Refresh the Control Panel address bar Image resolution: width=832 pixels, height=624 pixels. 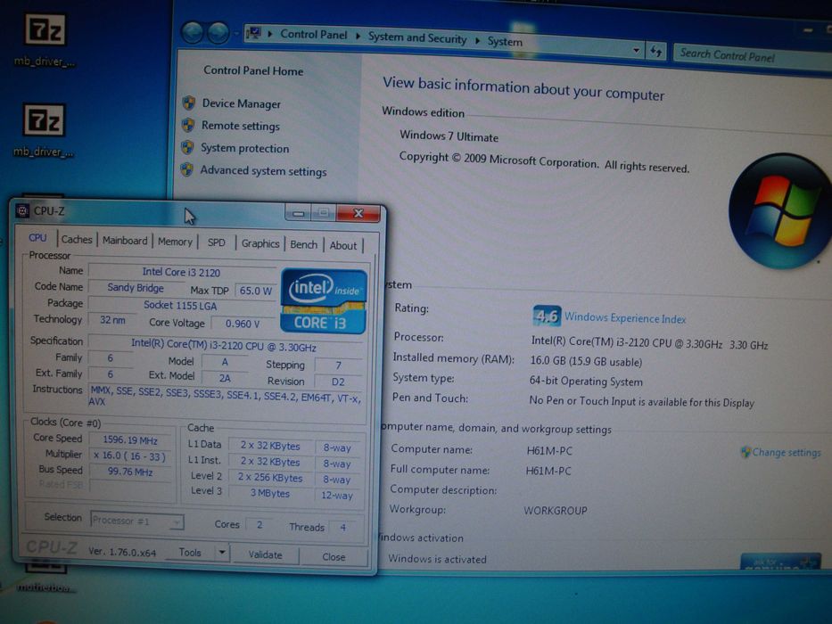[656, 52]
